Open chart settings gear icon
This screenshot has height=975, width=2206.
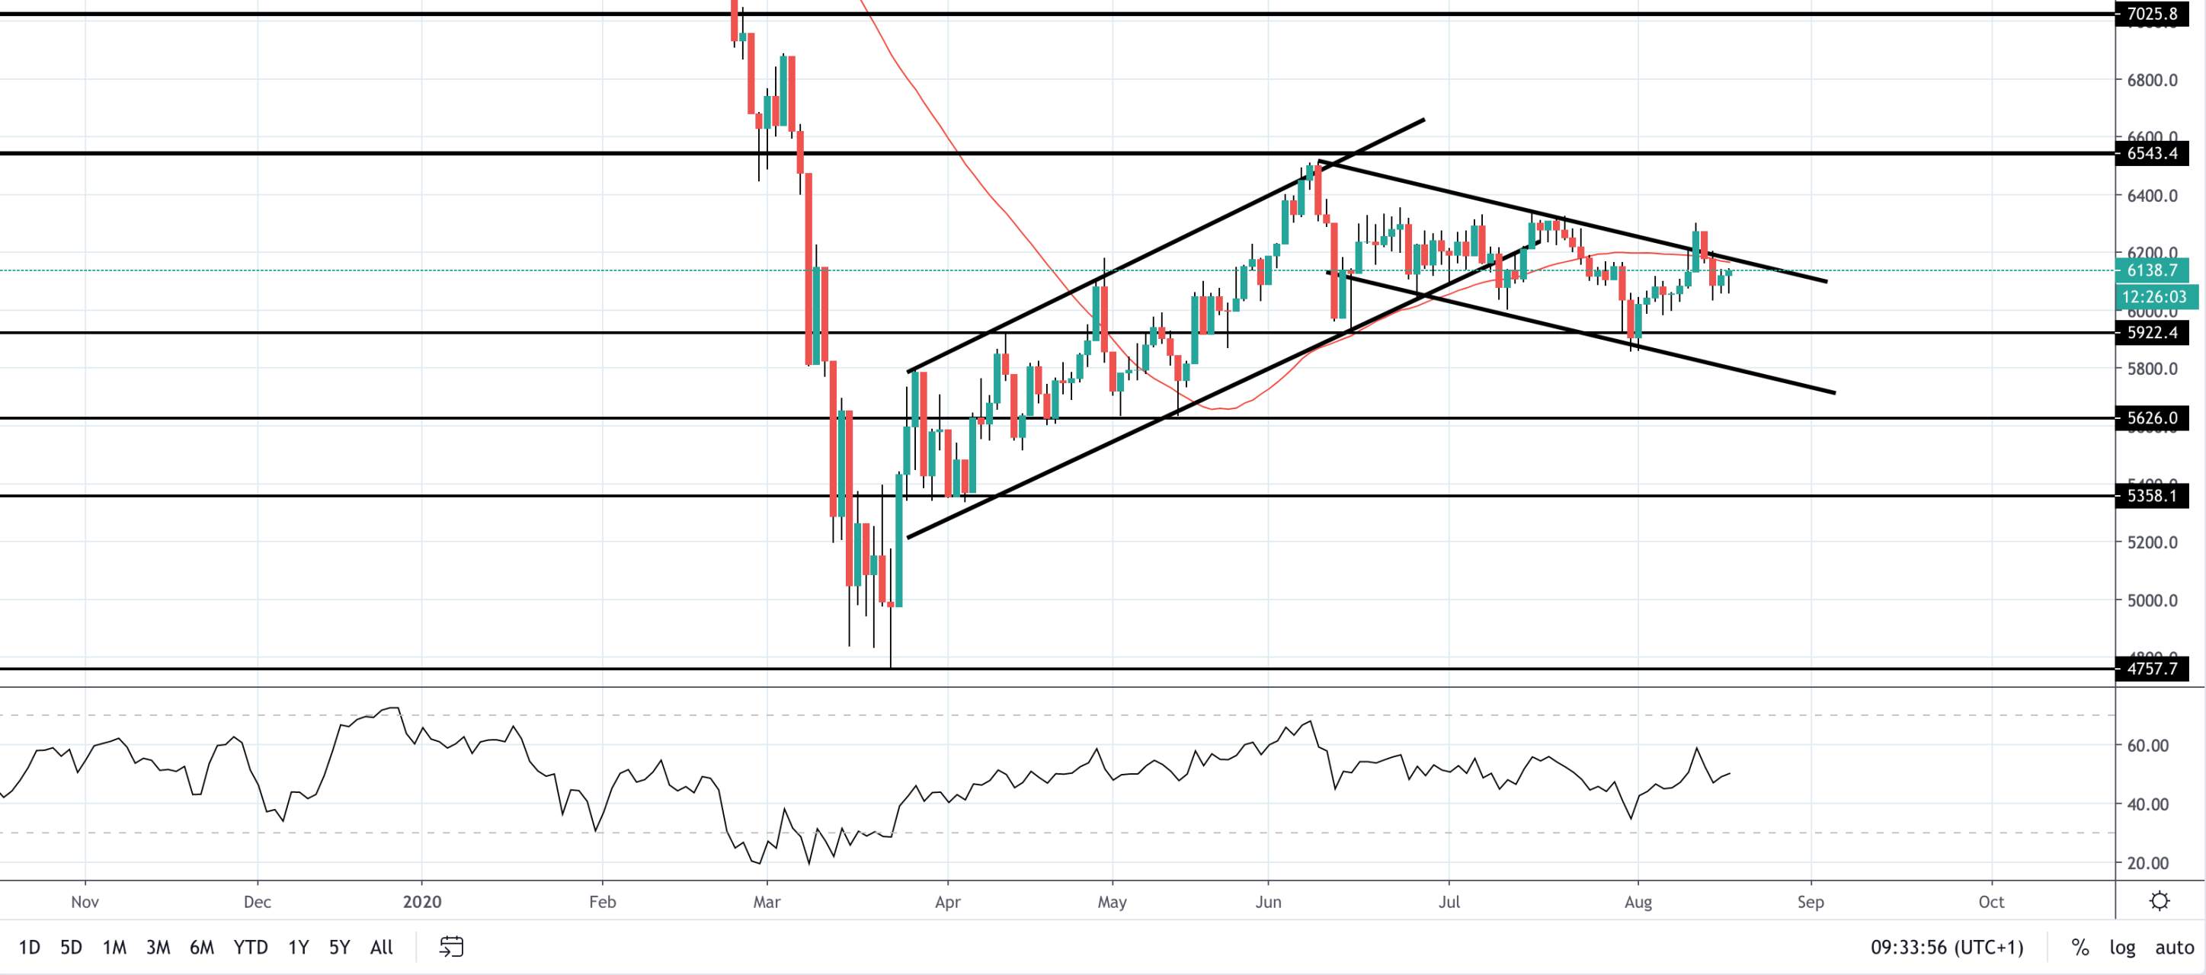2160,901
